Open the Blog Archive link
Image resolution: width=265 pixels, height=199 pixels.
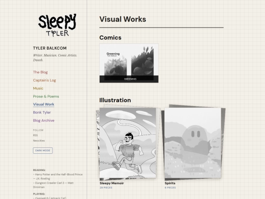pos(44,120)
